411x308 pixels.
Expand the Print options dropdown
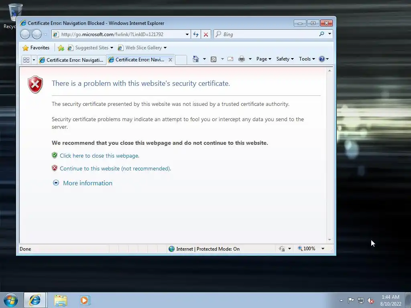coord(250,59)
